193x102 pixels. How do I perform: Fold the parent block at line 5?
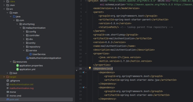pos(86,12)
